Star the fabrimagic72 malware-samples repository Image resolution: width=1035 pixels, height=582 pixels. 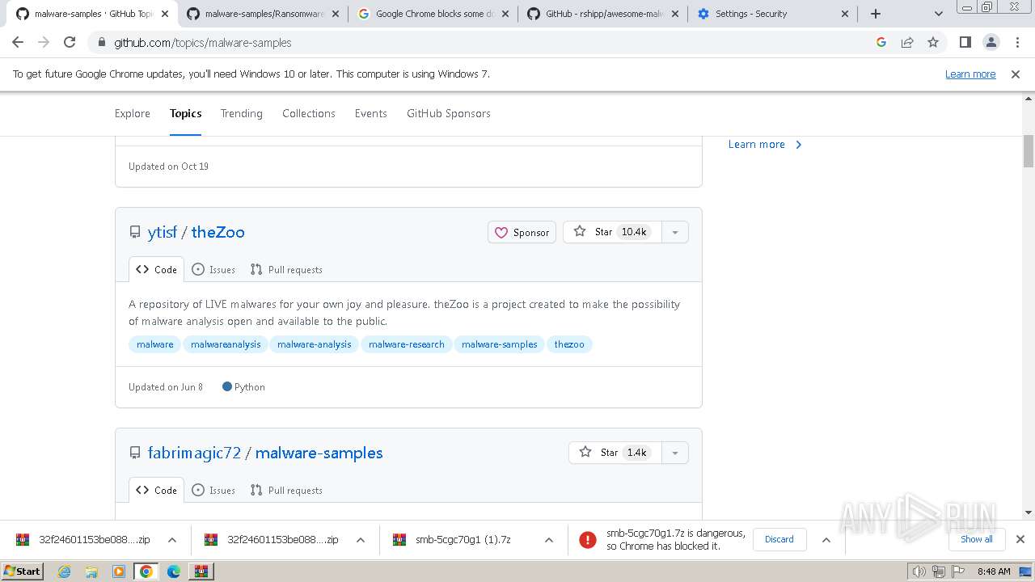pos(615,453)
